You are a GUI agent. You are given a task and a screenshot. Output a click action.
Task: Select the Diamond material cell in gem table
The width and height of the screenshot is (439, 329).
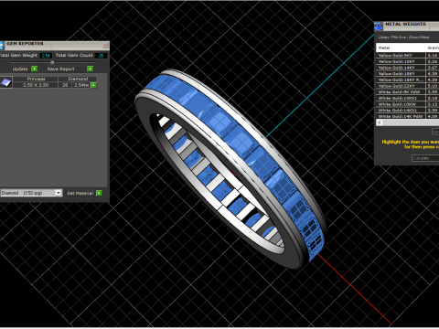point(78,79)
